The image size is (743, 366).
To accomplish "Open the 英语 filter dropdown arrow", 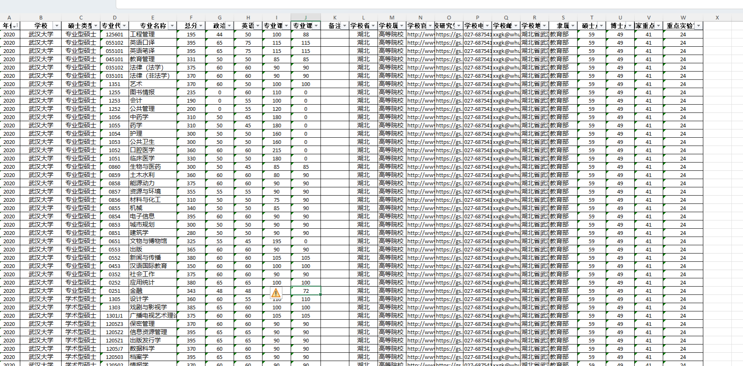I will (258, 26).
